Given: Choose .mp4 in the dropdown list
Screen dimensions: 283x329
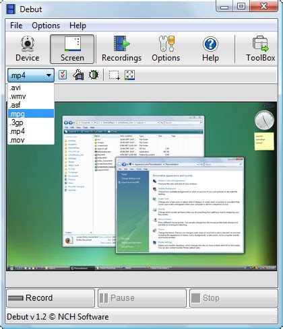Looking at the screenshot, I should 31,131.
